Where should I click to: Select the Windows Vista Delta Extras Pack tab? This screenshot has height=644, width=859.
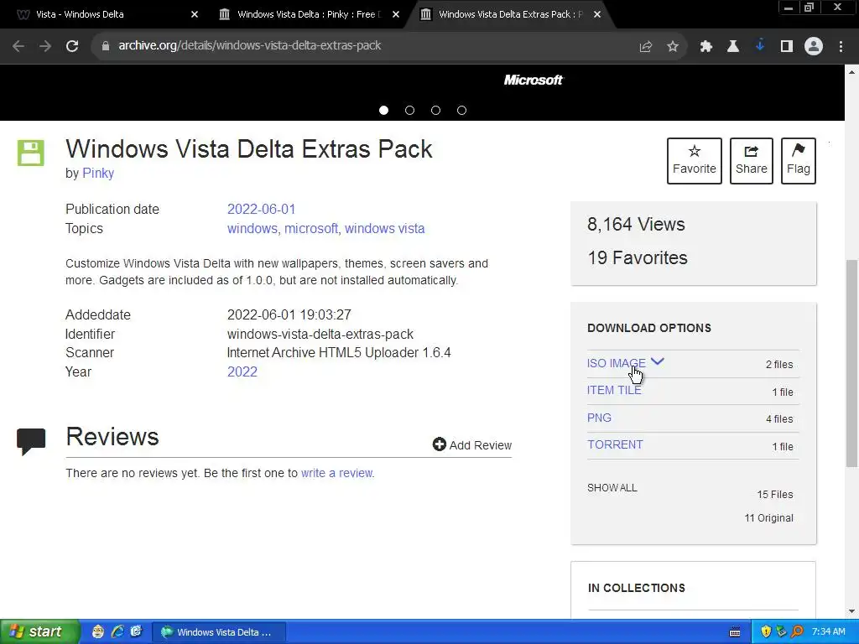point(509,14)
